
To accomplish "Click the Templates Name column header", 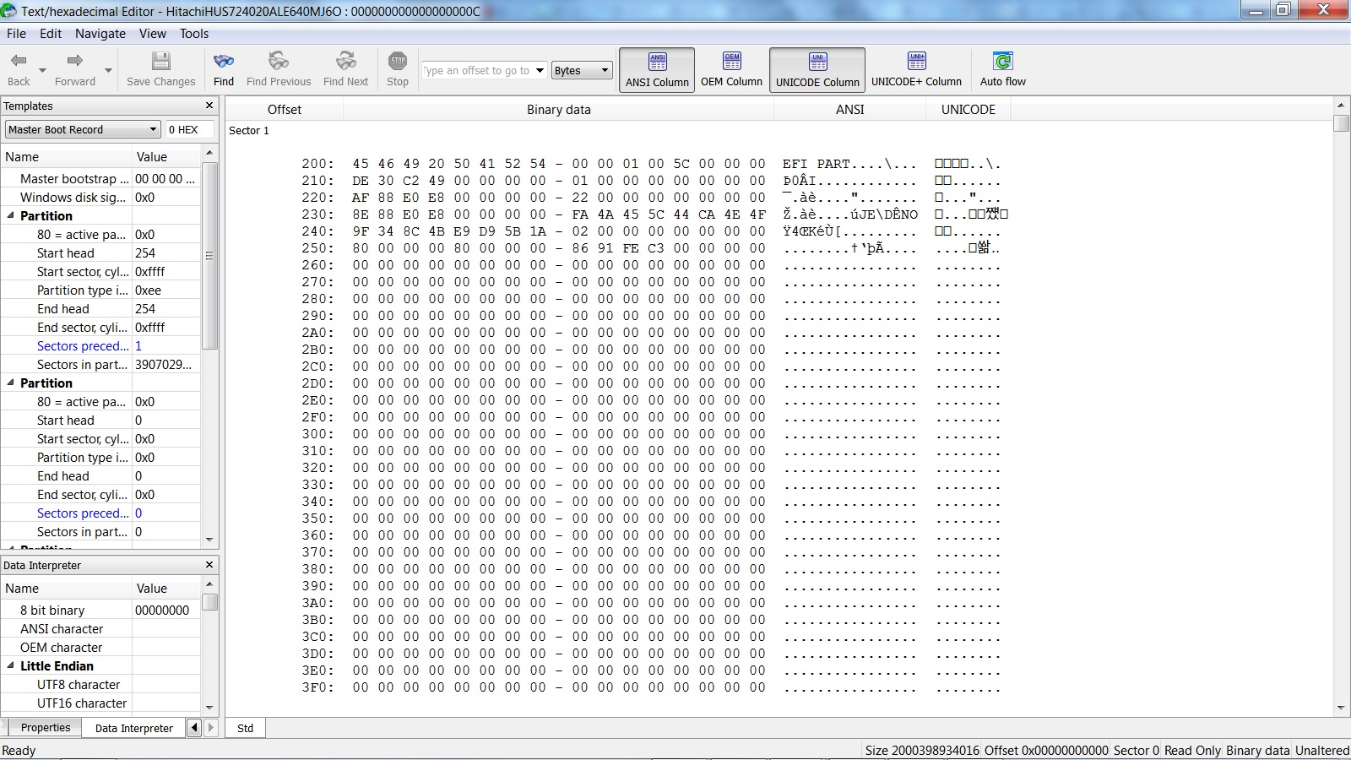I will 66,156.
